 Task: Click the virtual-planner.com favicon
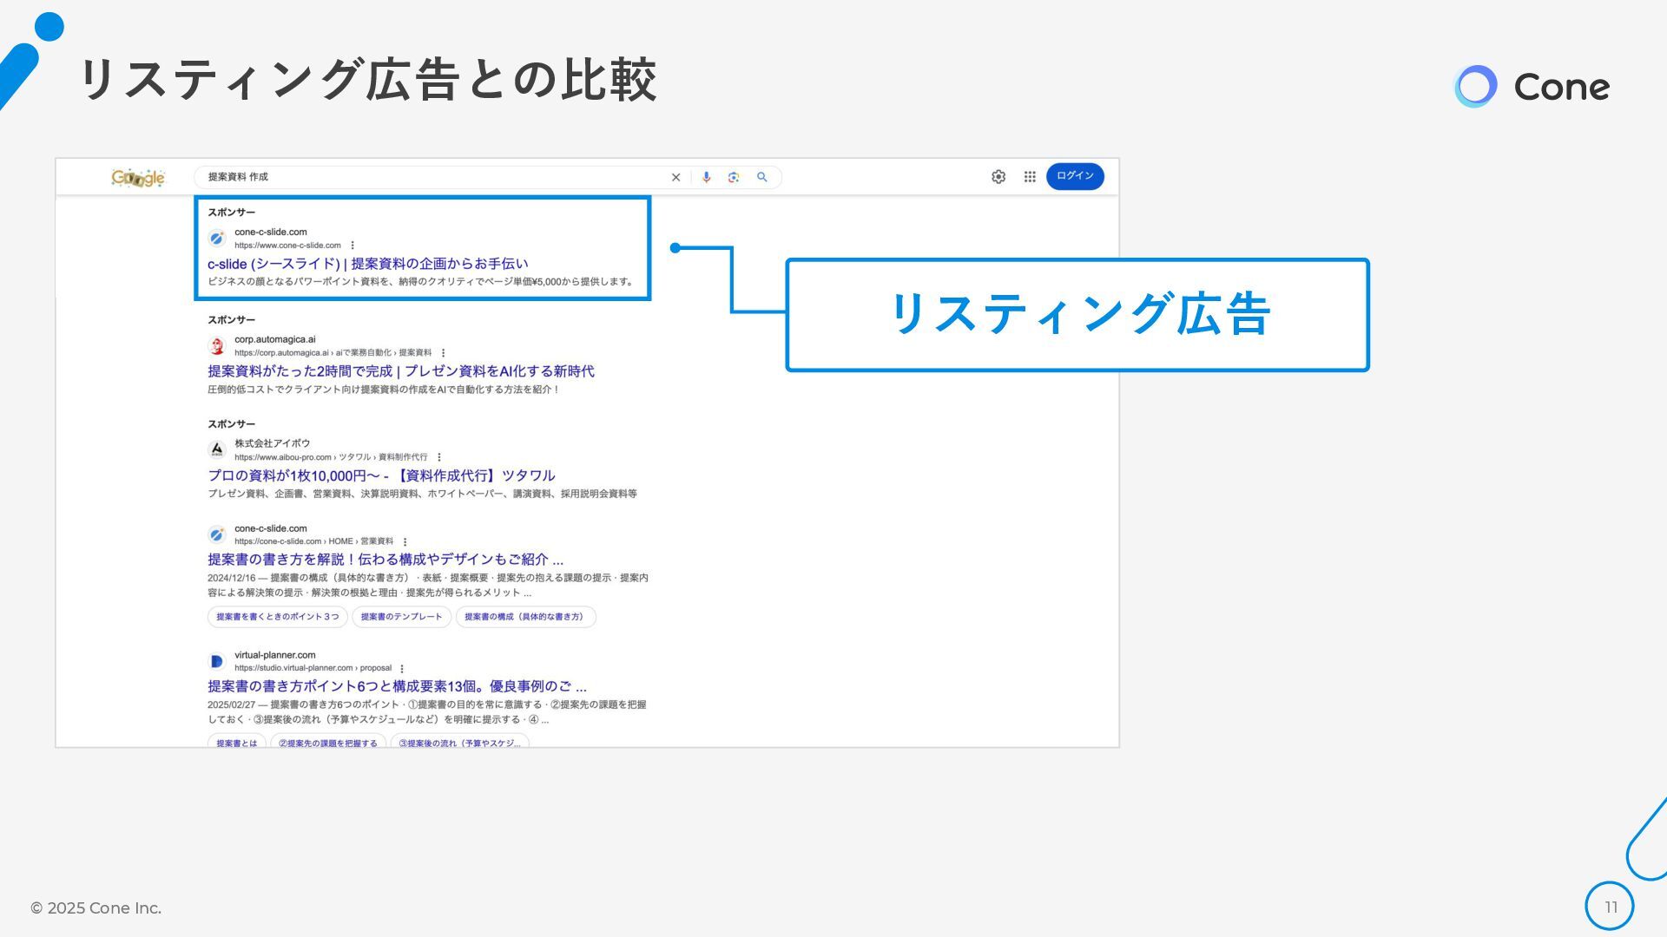tap(217, 662)
